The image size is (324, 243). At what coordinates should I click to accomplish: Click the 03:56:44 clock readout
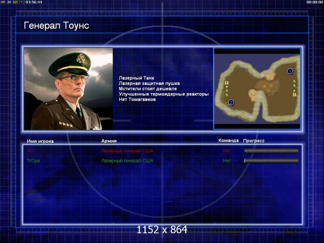click(x=34, y=2)
